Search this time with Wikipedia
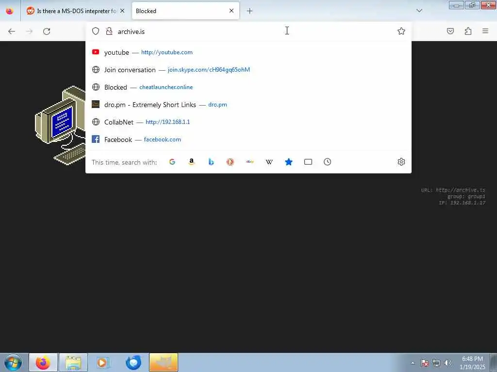 (x=269, y=162)
